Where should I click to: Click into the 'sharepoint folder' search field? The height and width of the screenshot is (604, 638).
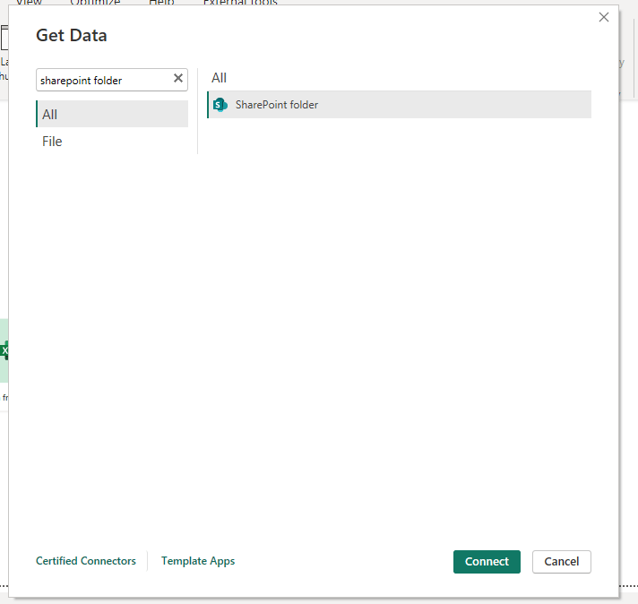pyautogui.click(x=103, y=80)
